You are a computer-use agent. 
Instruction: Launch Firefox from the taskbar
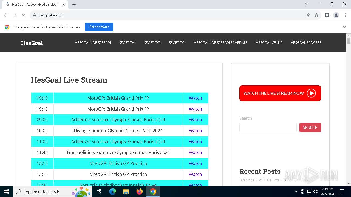click(x=140, y=192)
